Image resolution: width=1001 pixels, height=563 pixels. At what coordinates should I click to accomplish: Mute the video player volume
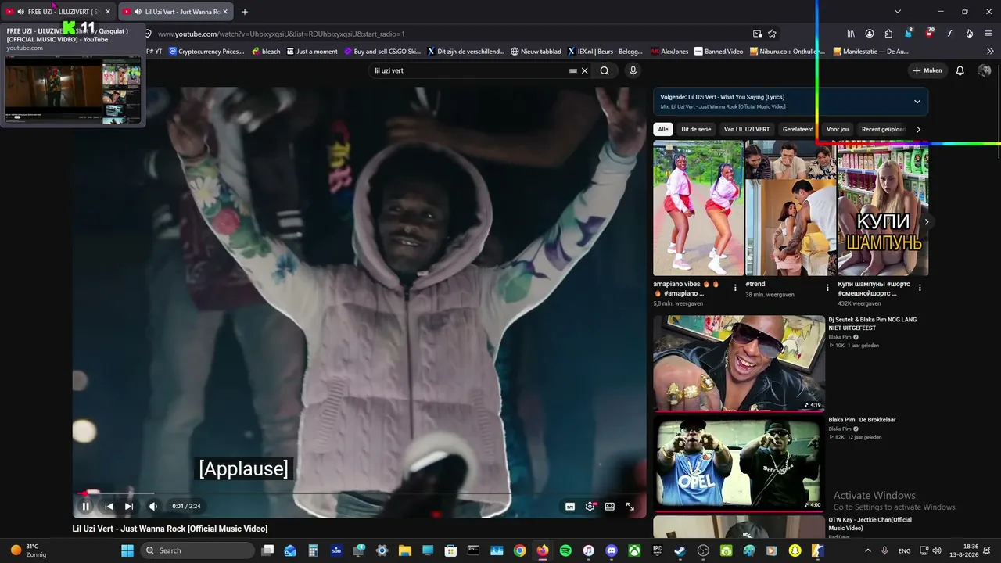coord(153,506)
